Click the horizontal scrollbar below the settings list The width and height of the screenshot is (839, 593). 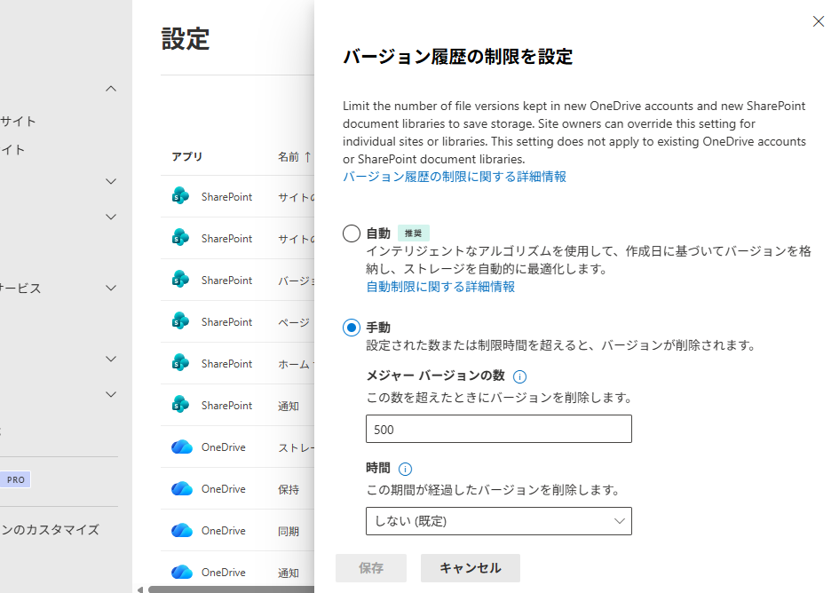pos(229,589)
